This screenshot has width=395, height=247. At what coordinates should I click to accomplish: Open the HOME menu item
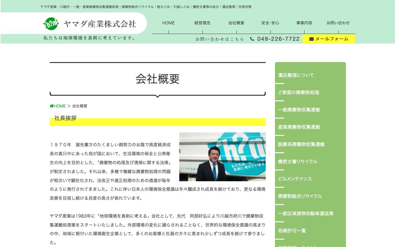pos(168,23)
